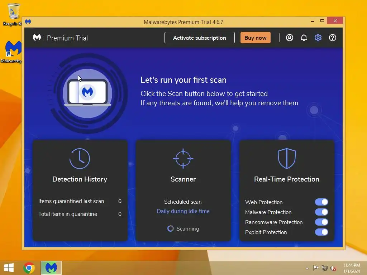Image resolution: width=367 pixels, height=275 pixels.
Task: Click the Malwarebytes logo beside Premium Trial
Action: pos(37,38)
